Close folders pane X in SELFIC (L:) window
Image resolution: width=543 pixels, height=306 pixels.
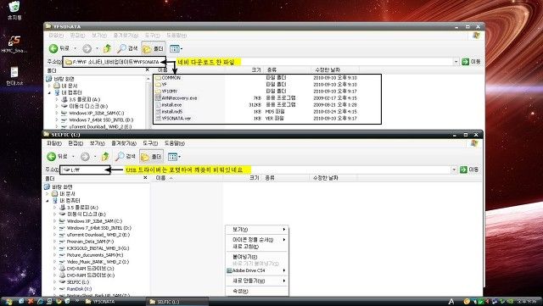coord(145,178)
